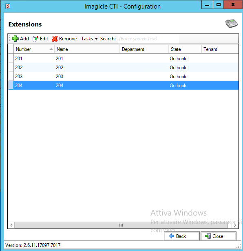
Task: Select extension 202 row
Action: 124,67
